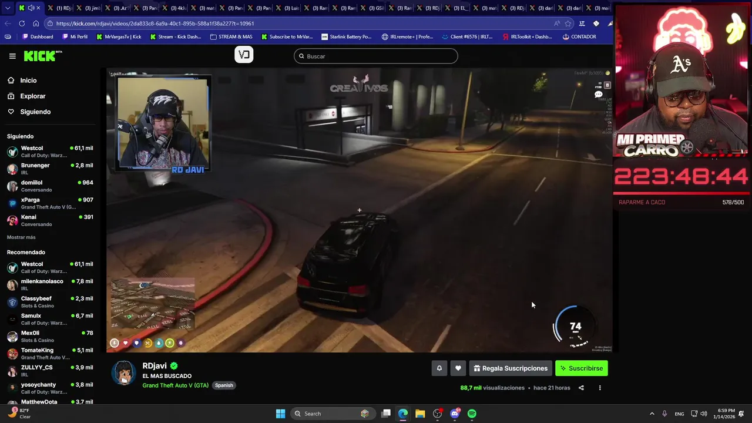Open STREAM & MAS bookmark folder
Screen dimensions: 752x423
click(231, 36)
